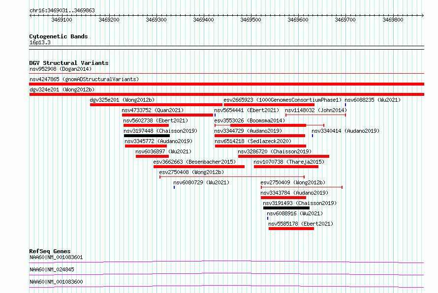Click the DGV Structural Variants track title
This screenshot has width=438, height=293.
[69, 63]
